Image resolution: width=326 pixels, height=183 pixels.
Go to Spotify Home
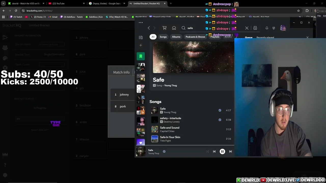[x=174, y=28]
